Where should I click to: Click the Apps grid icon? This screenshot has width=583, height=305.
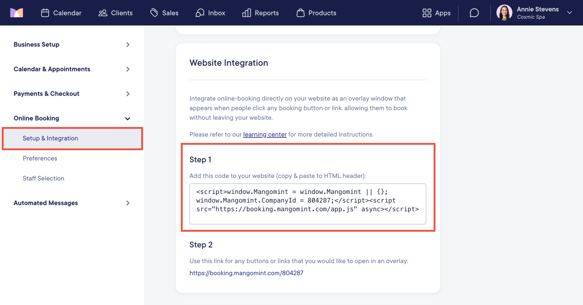coord(427,13)
